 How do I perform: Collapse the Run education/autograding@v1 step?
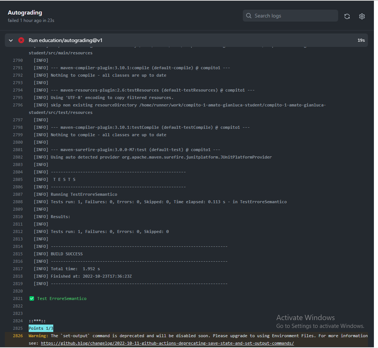click(x=10, y=40)
